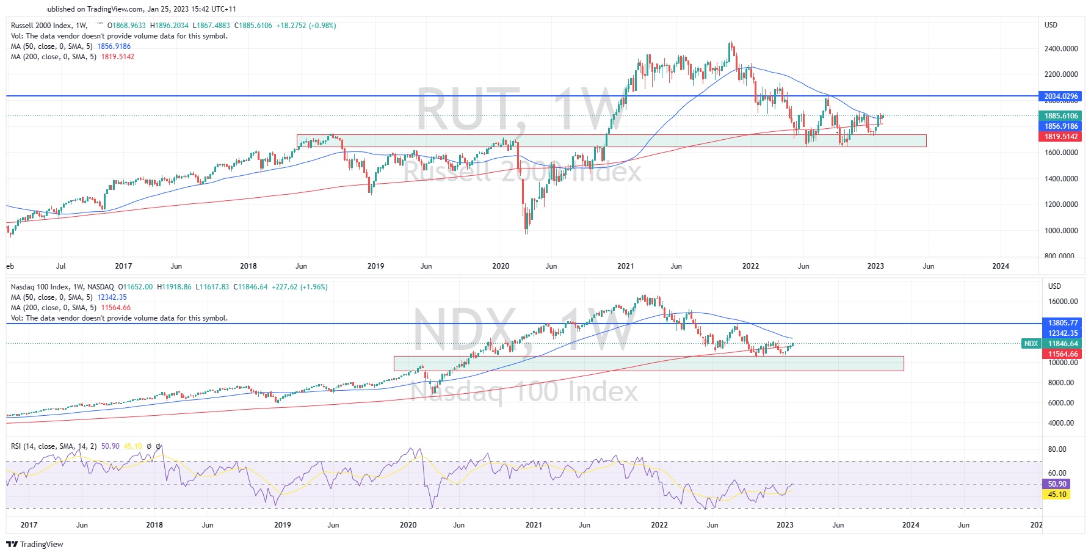This screenshot has height=555, width=1091.
Task: Click 2023 on the Russell chart time axis
Action: pos(875,266)
